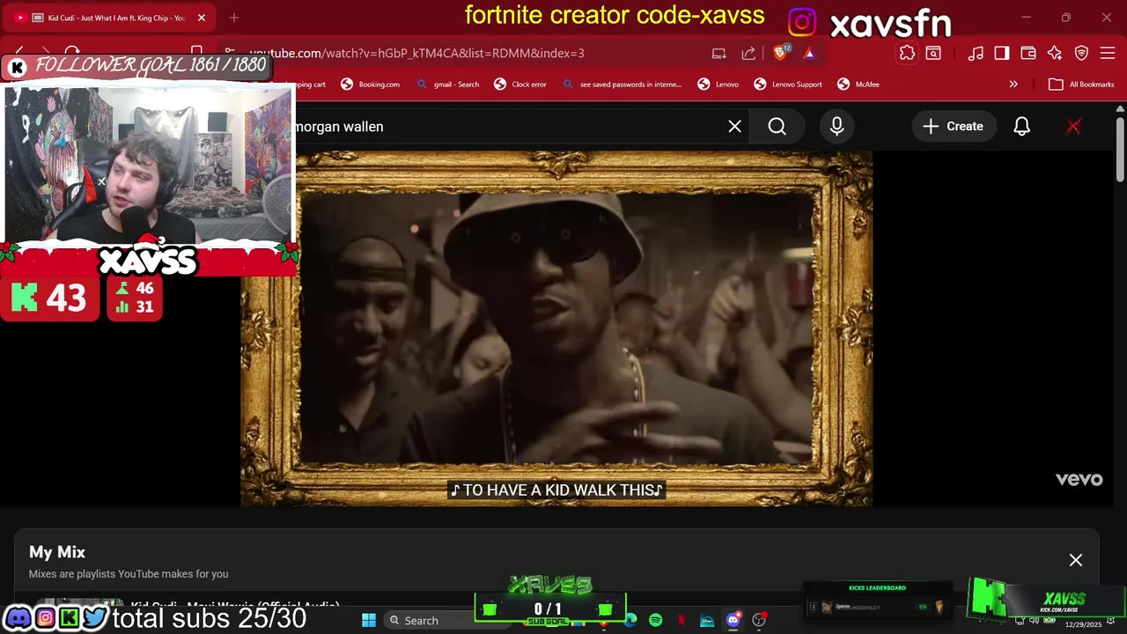
Task: Expand the hidden bookmarks double-chevron
Action: [1013, 85]
